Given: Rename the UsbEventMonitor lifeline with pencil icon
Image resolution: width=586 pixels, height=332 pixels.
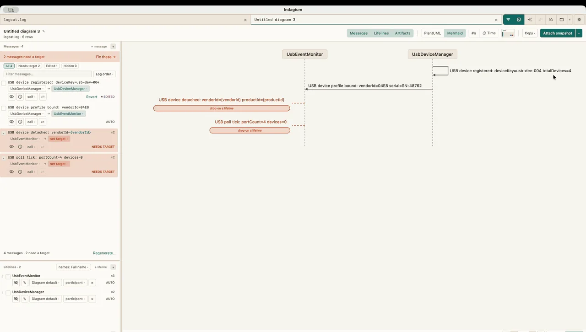Looking at the screenshot, I should (x=25, y=283).
